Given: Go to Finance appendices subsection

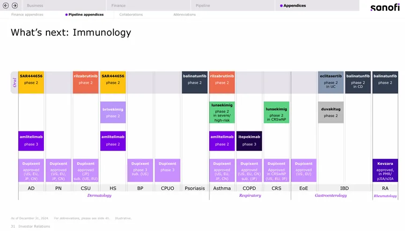Looking at the screenshot, I should click(x=27, y=14).
